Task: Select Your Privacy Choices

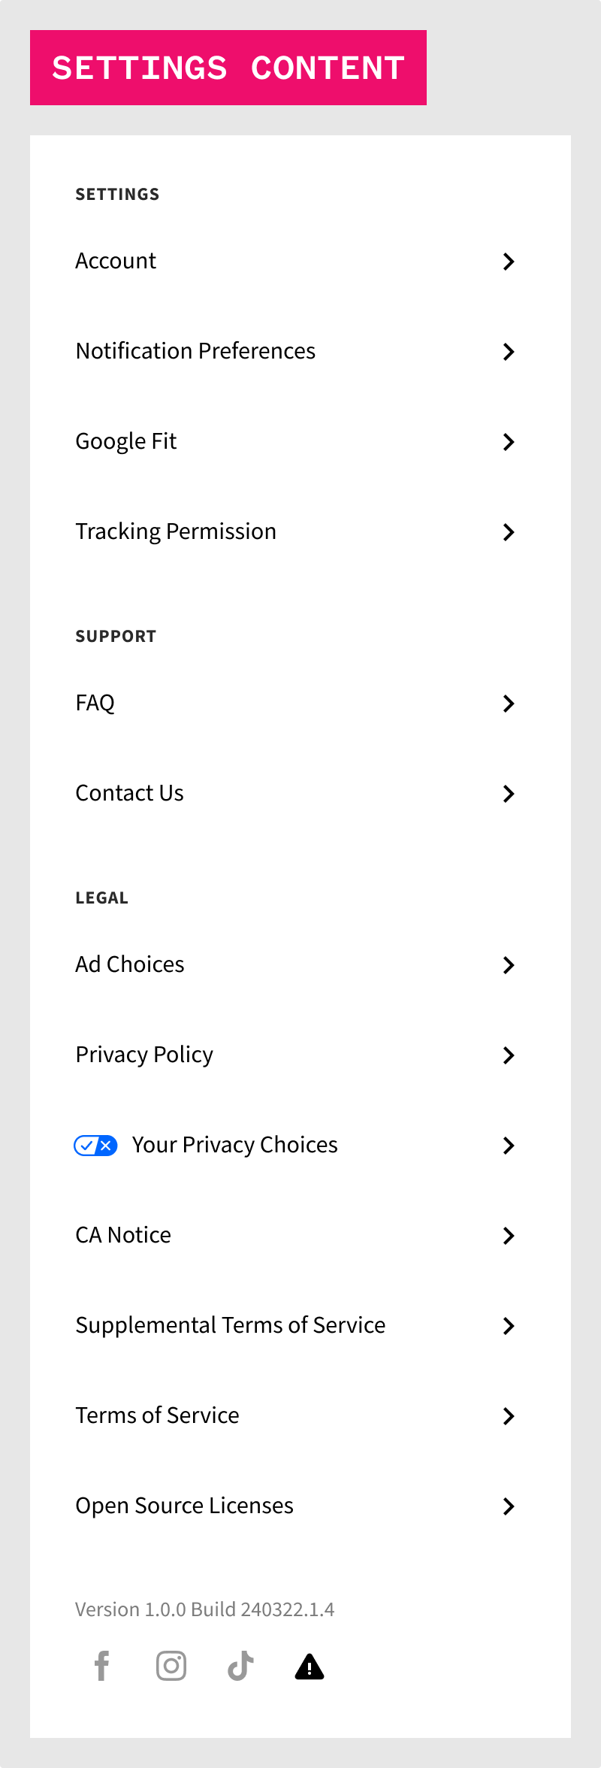Action: (x=234, y=1145)
